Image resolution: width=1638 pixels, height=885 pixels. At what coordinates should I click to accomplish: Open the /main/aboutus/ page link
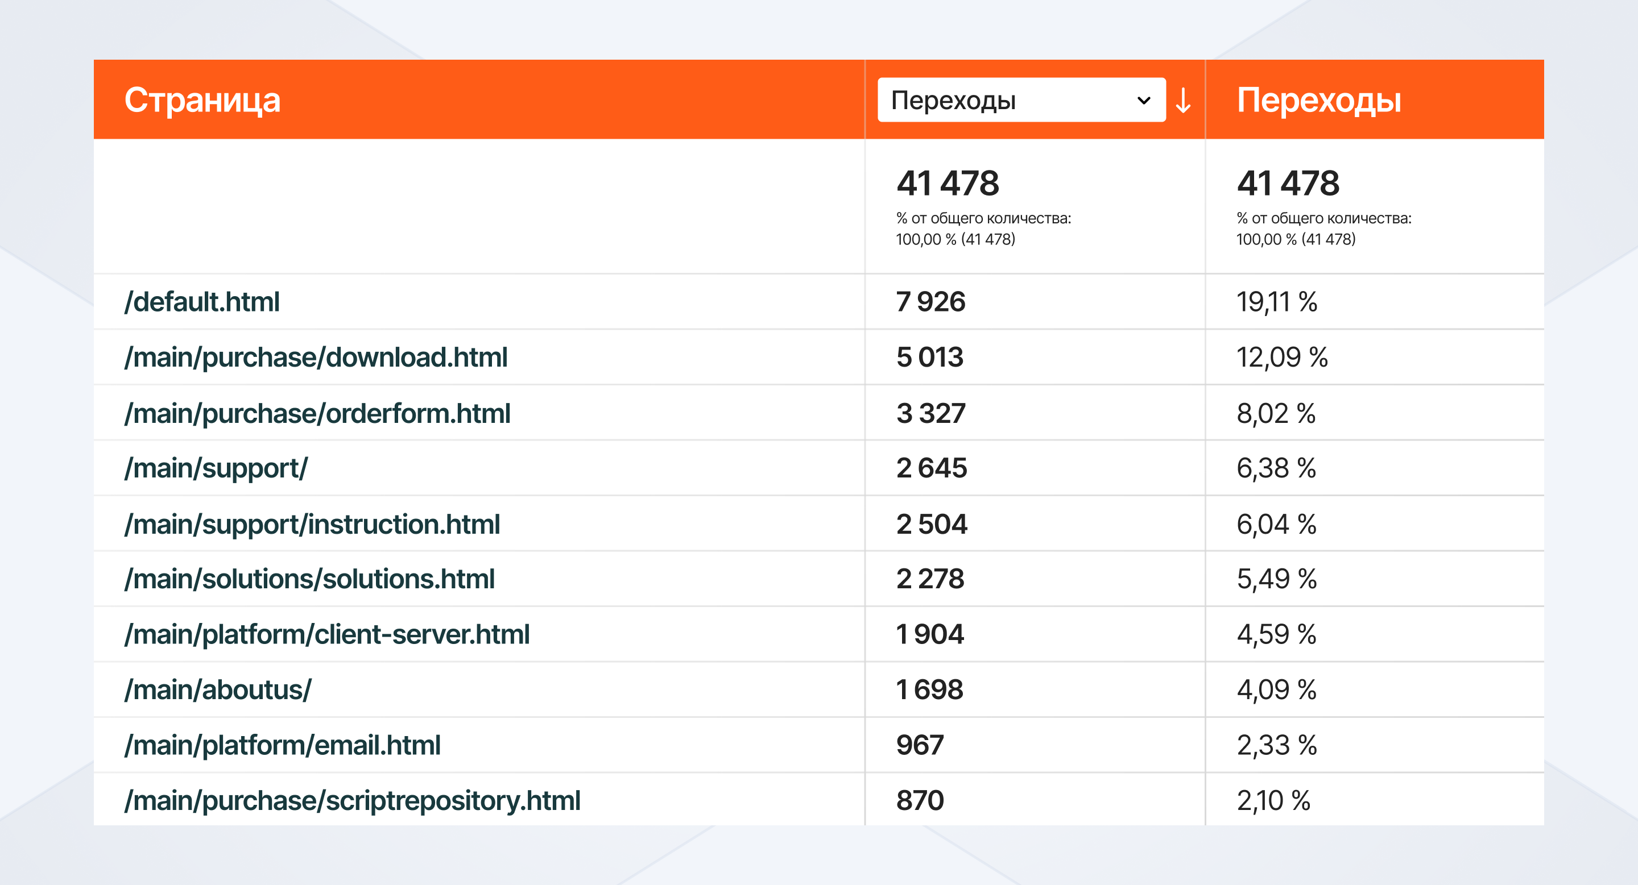(218, 689)
